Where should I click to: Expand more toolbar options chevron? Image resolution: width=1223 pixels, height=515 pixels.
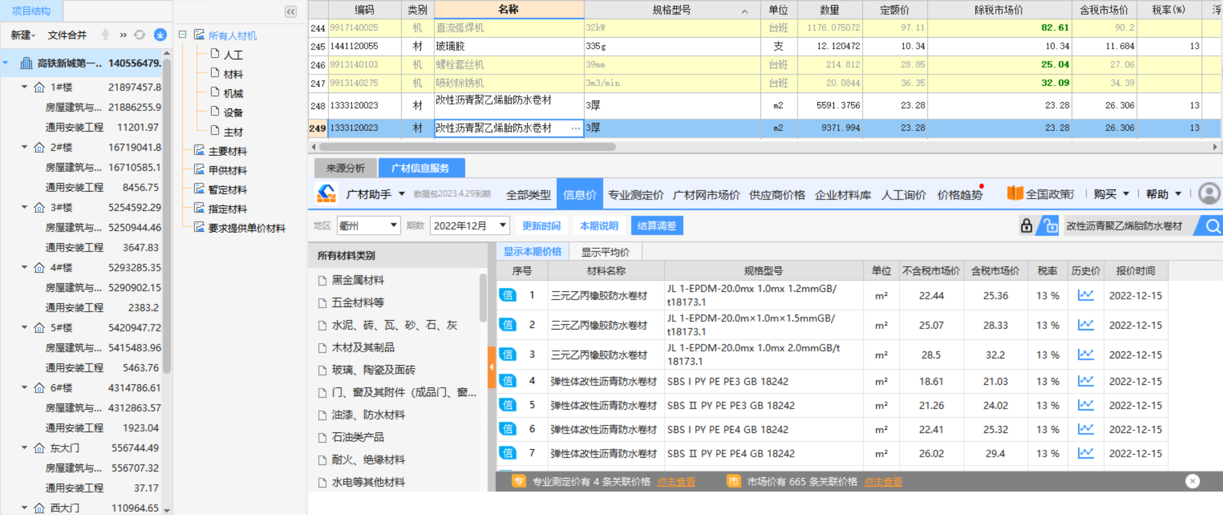(x=123, y=35)
